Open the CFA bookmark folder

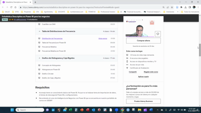(x=36, y=12)
